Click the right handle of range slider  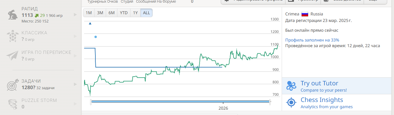tap(270, 102)
